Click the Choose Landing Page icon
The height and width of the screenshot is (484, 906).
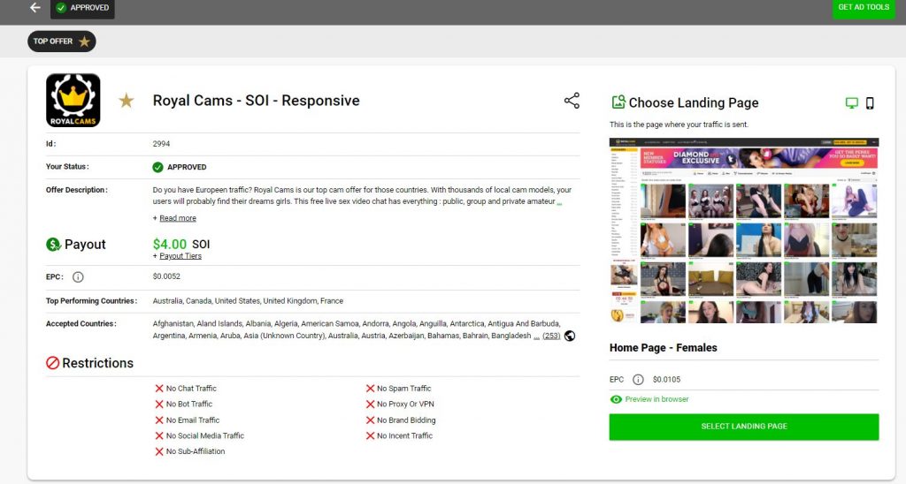tap(618, 102)
